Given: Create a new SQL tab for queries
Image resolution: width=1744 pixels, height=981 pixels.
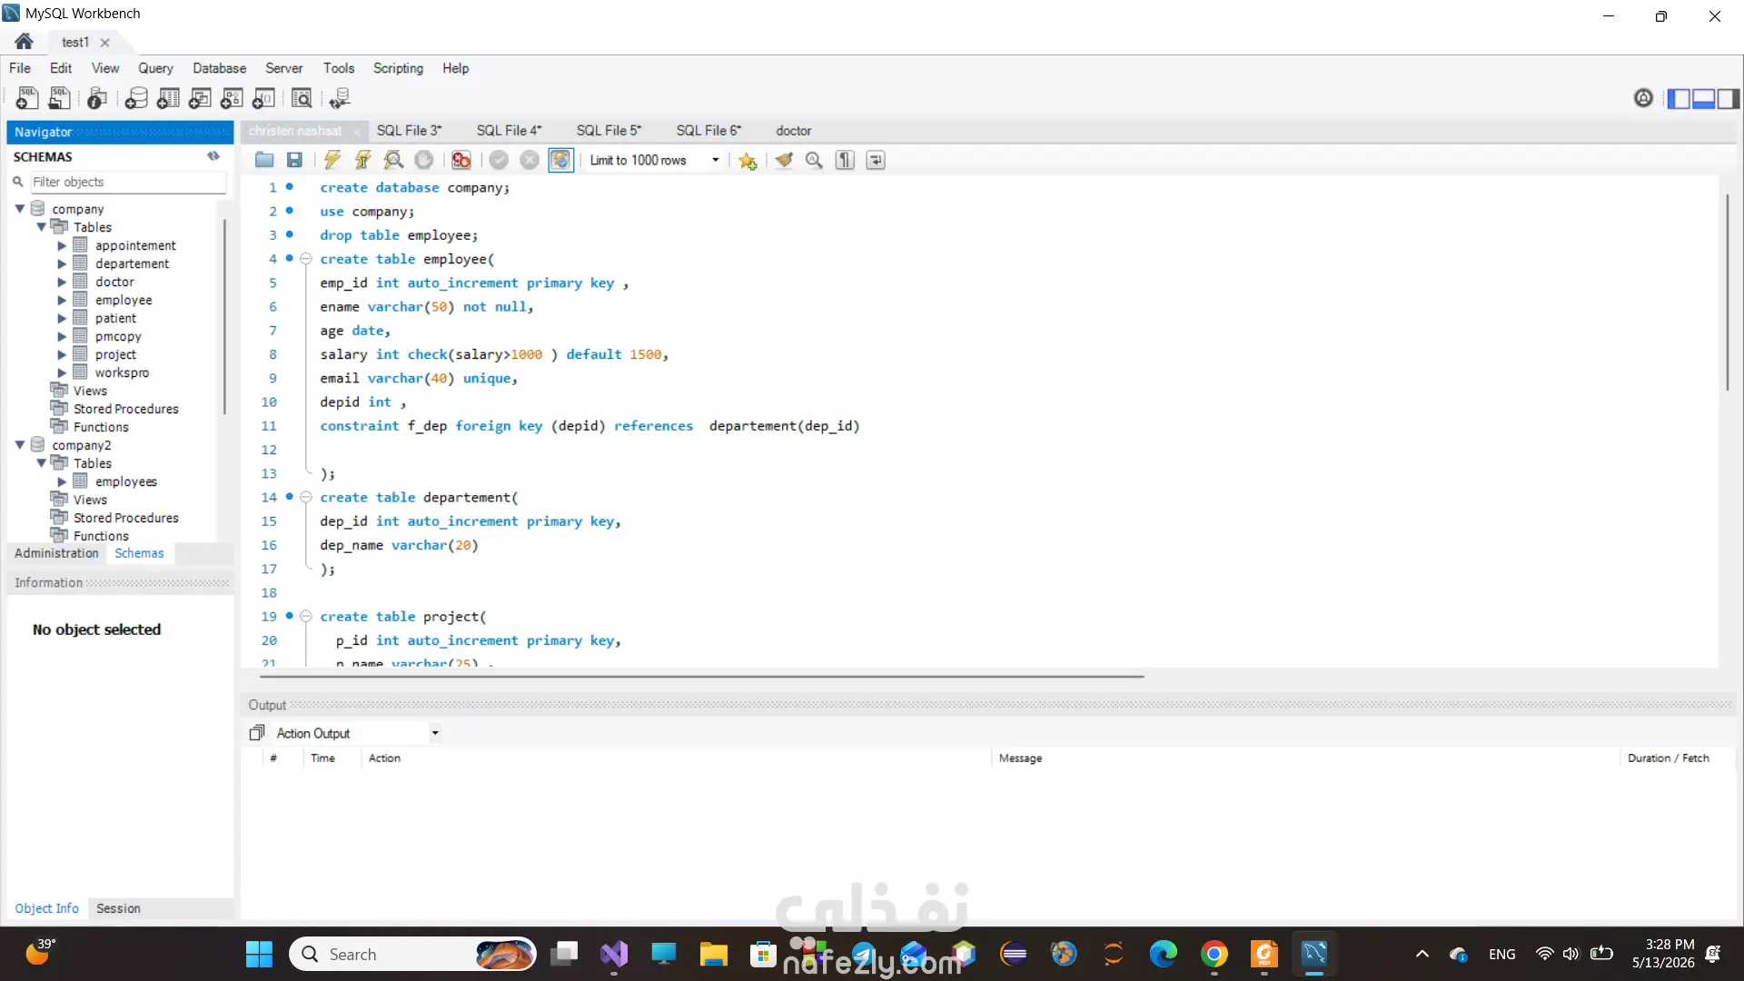Looking at the screenshot, I should tap(27, 98).
